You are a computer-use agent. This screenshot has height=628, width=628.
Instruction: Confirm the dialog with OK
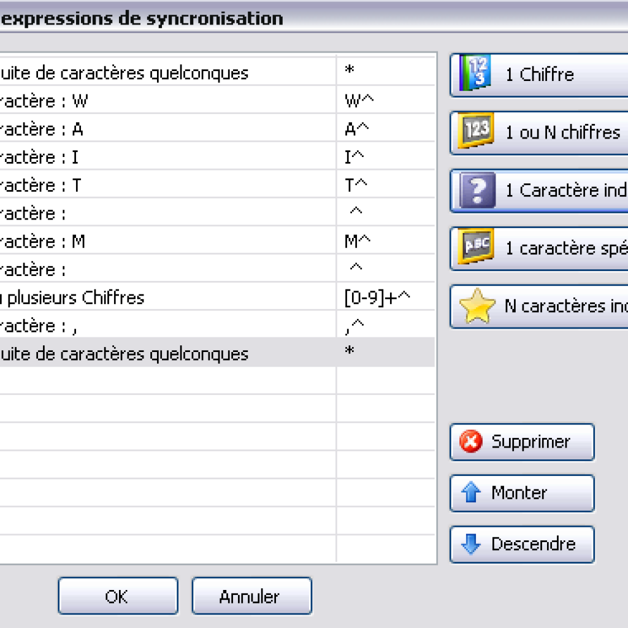click(x=118, y=595)
